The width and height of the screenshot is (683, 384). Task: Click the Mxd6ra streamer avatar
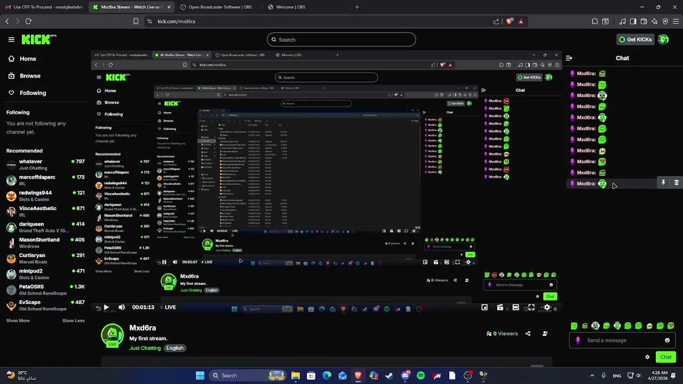(112, 335)
